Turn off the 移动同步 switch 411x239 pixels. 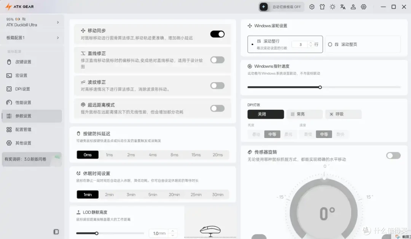(x=217, y=34)
